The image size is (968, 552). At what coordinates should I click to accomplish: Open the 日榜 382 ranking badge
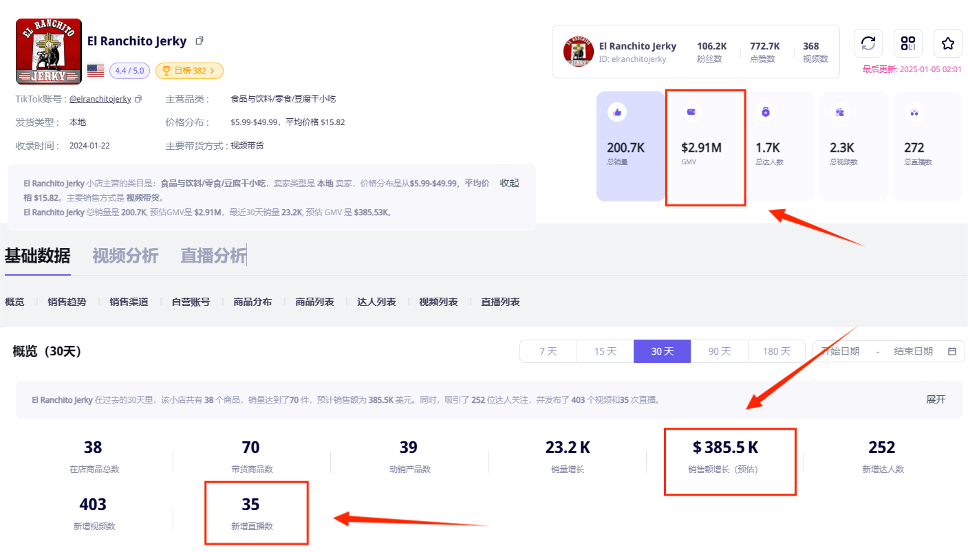pos(189,70)
